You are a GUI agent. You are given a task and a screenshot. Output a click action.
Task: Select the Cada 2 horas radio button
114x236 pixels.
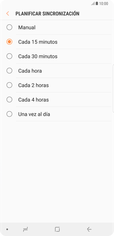[x=9, y=85]
